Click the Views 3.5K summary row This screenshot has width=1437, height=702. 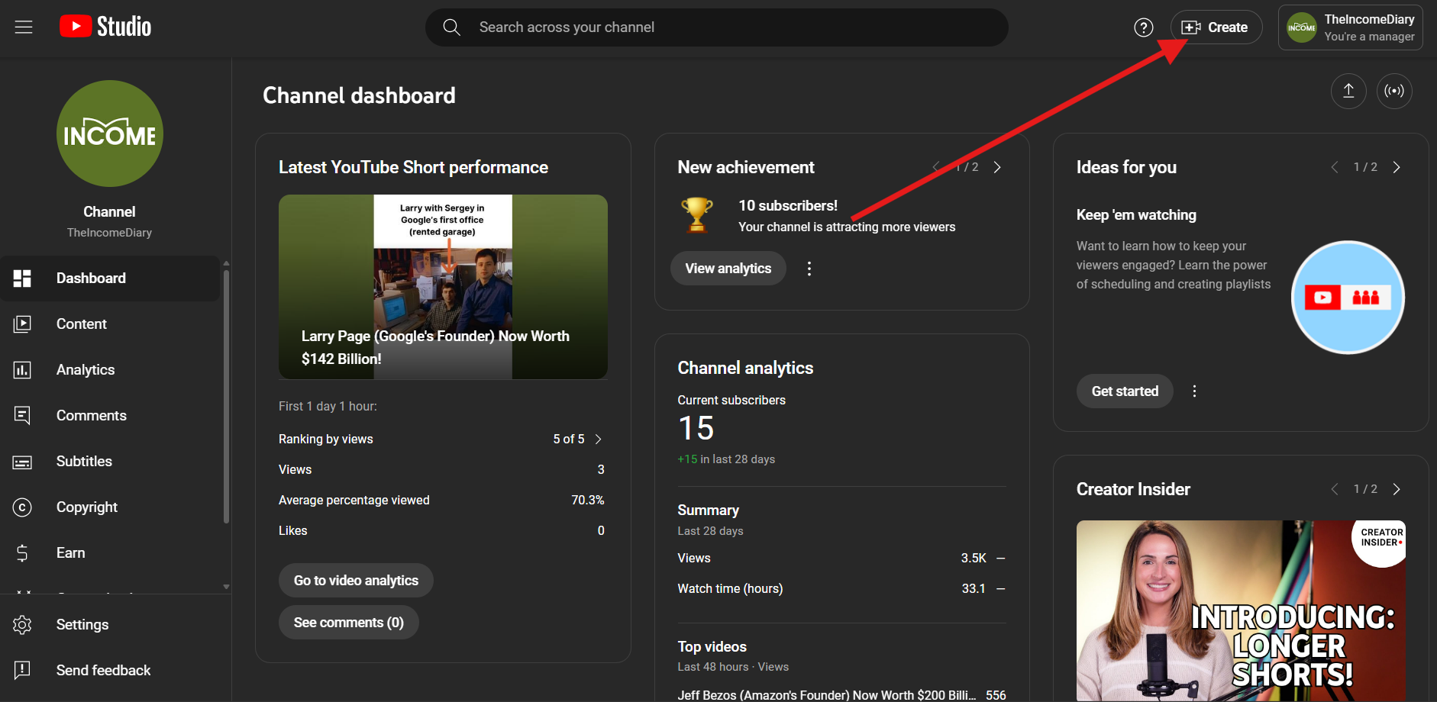841,559
